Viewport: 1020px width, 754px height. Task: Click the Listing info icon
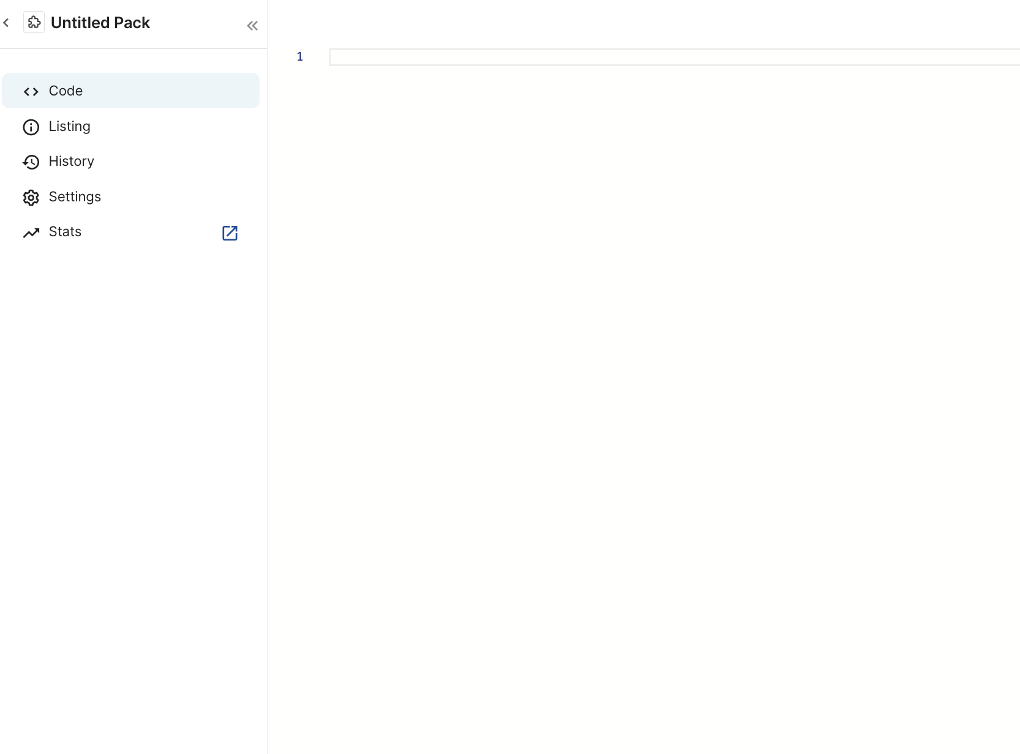click(x=31, y=127)
